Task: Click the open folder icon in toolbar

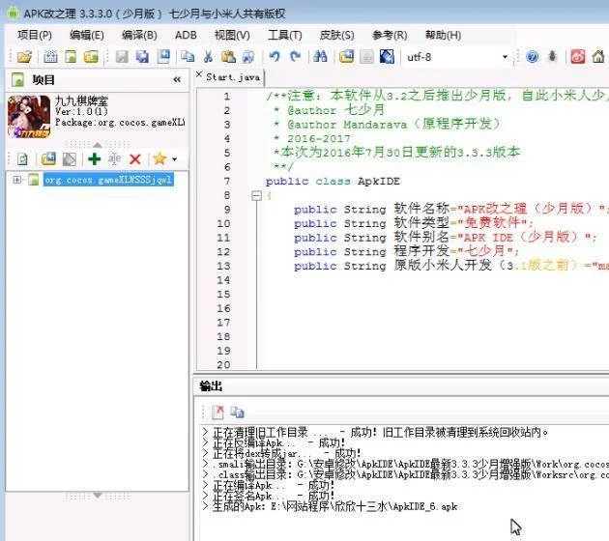Action: pyautogui.click(x=24, y=57)
